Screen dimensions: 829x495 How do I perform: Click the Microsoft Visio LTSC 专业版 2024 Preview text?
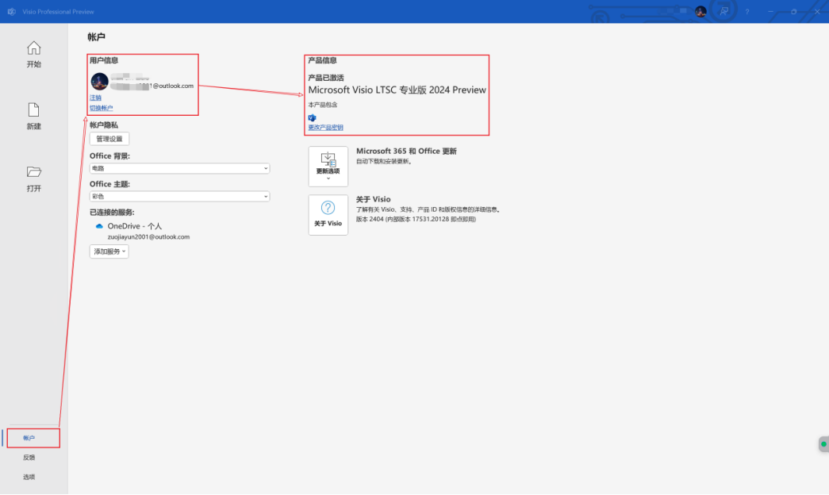pos(397,90)
